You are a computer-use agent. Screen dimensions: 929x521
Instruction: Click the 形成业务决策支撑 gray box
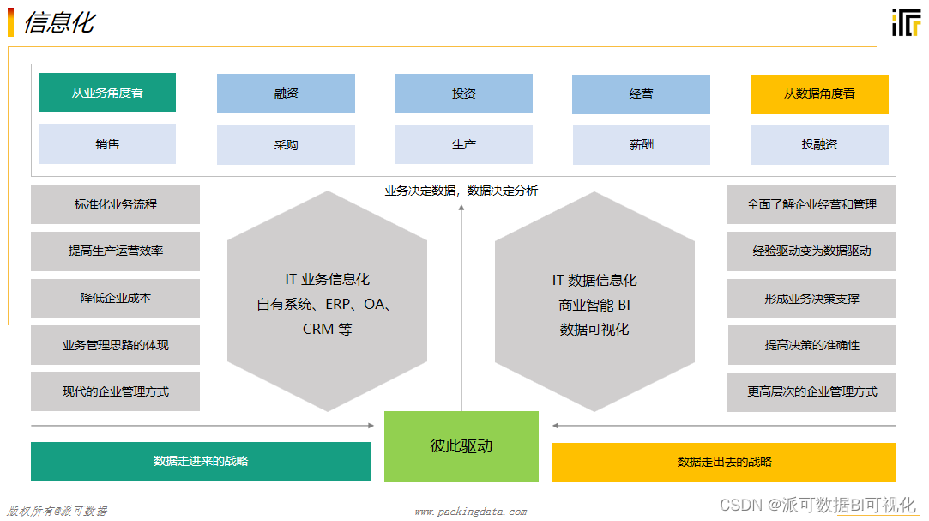811,299
